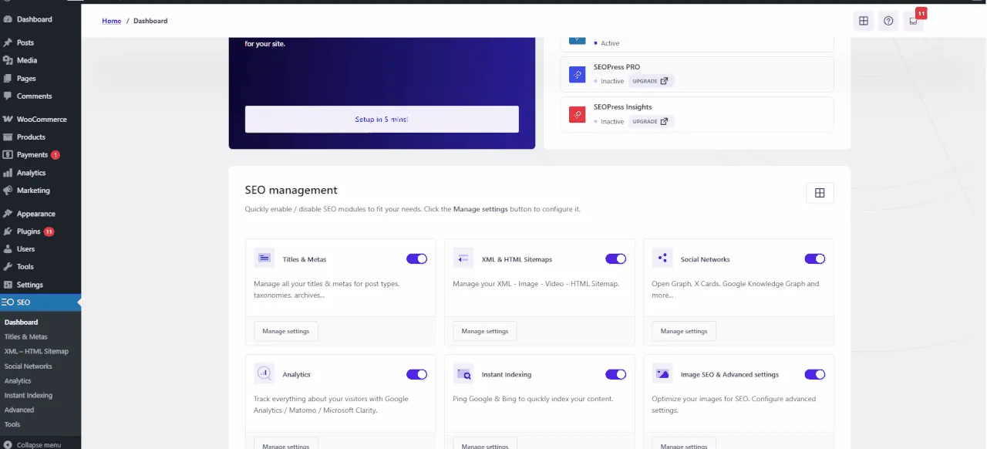Click the Social Networks share icon
987x449 pixels.
[x=662, y=258]
